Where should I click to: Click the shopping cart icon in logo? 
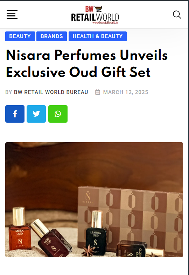click(98, 9)
